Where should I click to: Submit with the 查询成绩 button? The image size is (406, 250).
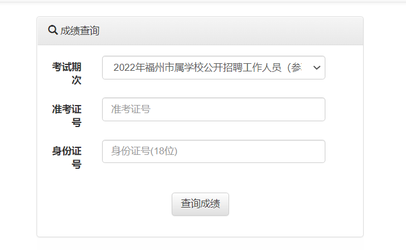[x=200, y=204]
